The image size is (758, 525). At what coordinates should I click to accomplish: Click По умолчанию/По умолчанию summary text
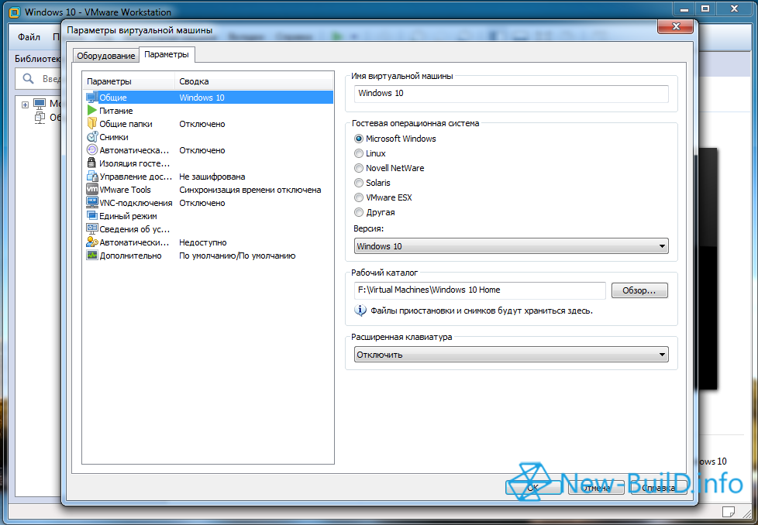237,256
